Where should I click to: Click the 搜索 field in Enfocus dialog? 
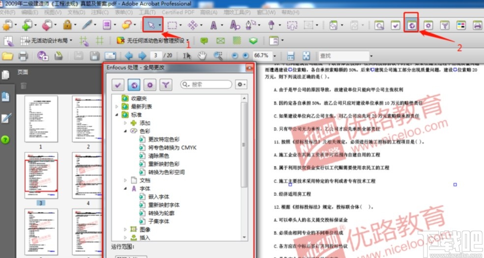[206, 84]
